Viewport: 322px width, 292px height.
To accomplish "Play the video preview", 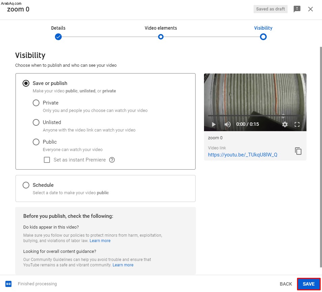I will (x=213, y=124).
